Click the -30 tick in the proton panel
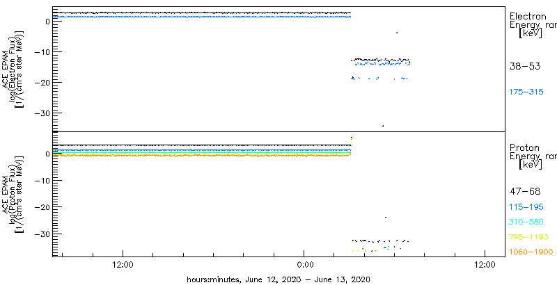This screenshot has height=285, width=557. 41,234
